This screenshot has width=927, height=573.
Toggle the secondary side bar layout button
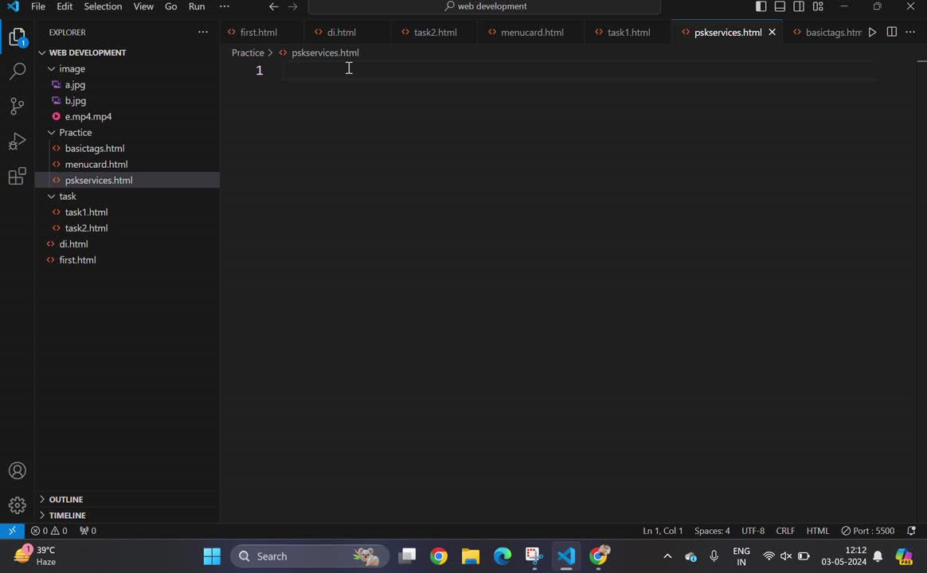[799, 6]
